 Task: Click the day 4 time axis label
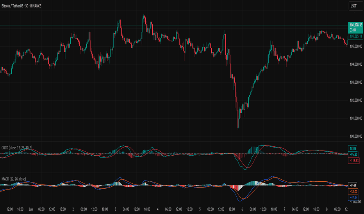point(158,209)
